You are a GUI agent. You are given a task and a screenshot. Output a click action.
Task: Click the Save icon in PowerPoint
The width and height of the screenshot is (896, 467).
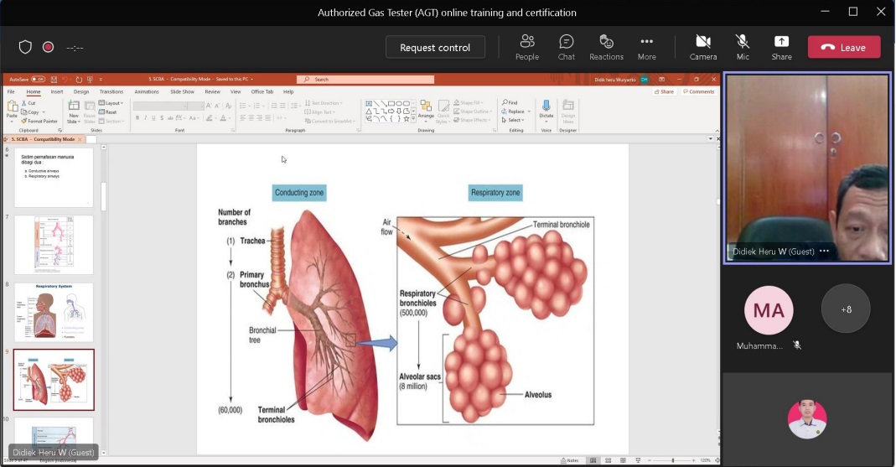pyautogui.click(x=54, y=80)
